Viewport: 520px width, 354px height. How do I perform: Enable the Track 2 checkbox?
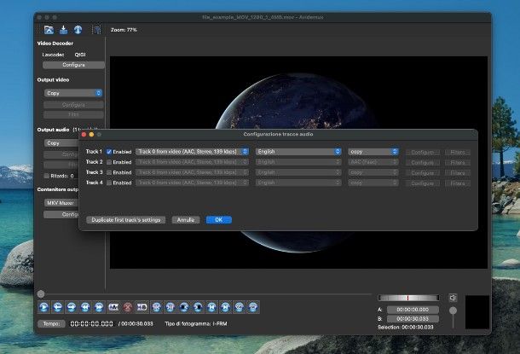coord(110,162)
